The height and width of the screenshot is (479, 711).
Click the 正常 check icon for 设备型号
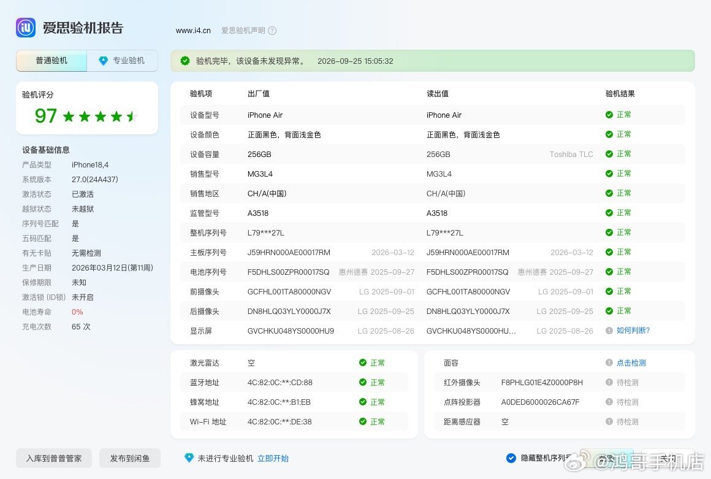(609, 115)
